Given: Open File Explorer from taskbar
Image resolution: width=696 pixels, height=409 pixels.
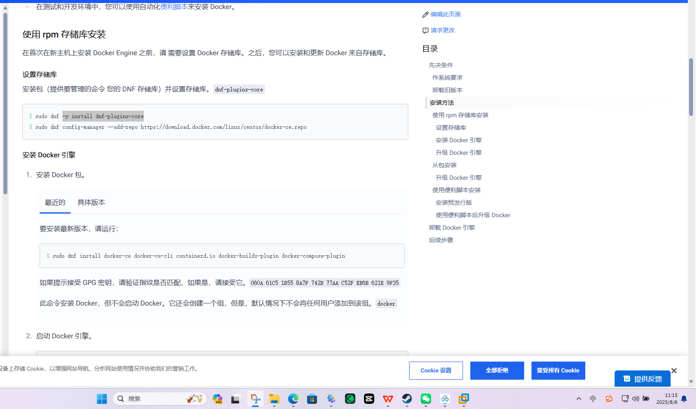Looking at the screenshot, I should (274, 399).
